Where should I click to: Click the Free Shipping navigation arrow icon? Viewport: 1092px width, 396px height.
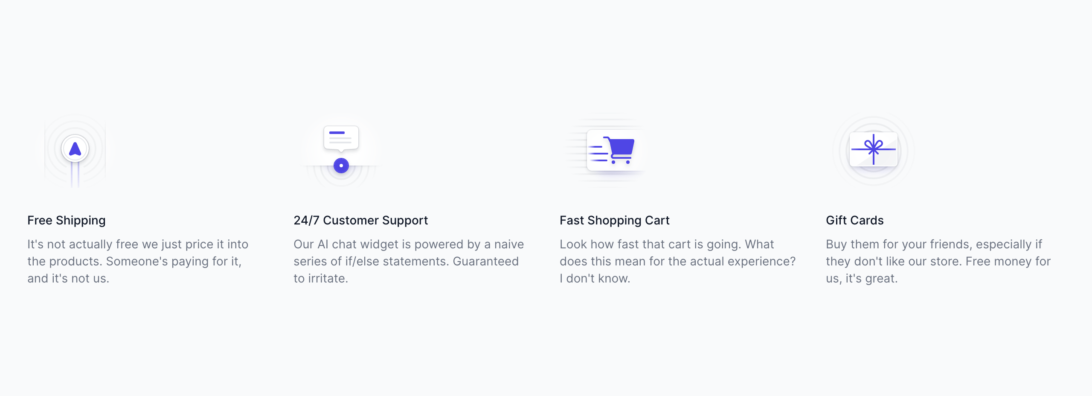pos(75,149)
